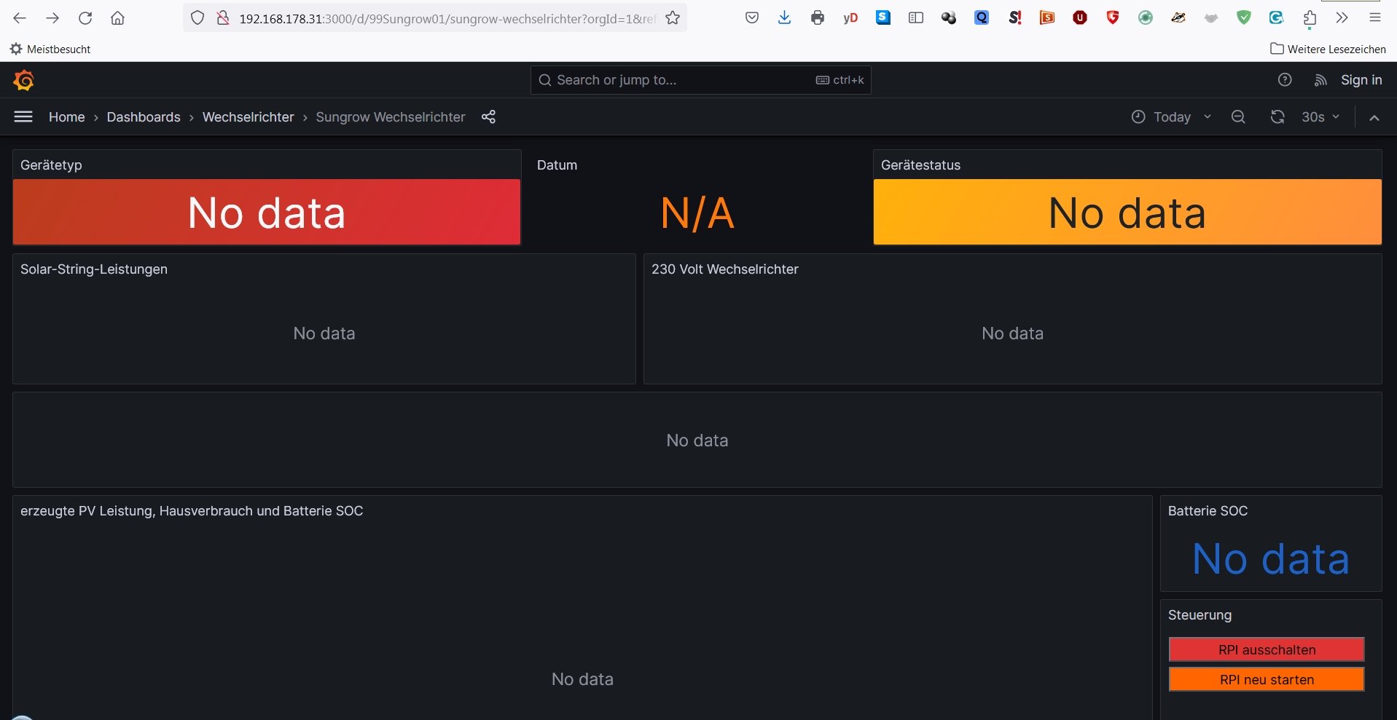Screen dimensions: 1397x720
Task: Bookmark page with star icon
Action: 673,18
